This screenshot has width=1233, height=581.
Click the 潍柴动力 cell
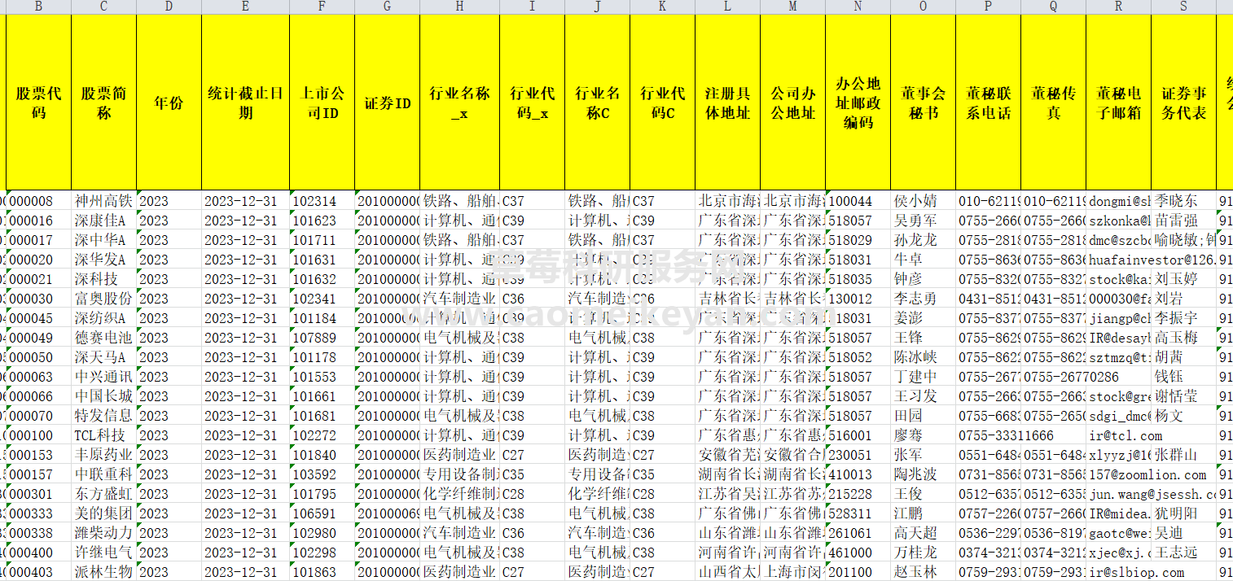click(103, 533)
